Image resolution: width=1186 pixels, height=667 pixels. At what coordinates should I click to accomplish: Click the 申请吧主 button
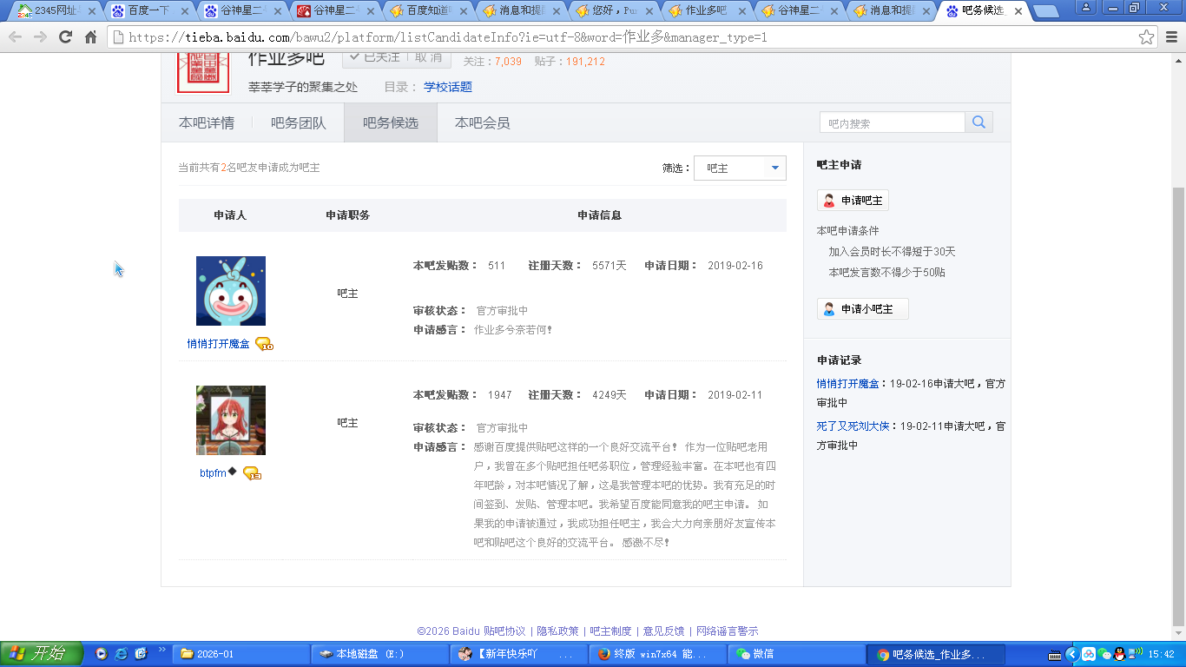pyautogui.click(x=853, y=201)
